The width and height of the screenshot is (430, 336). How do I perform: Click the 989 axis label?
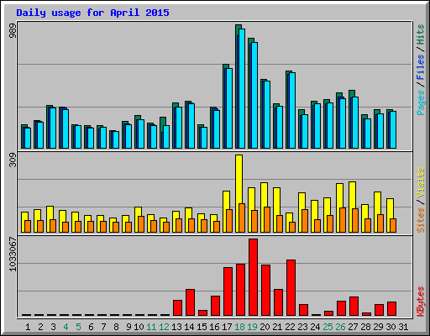(13, 30)
